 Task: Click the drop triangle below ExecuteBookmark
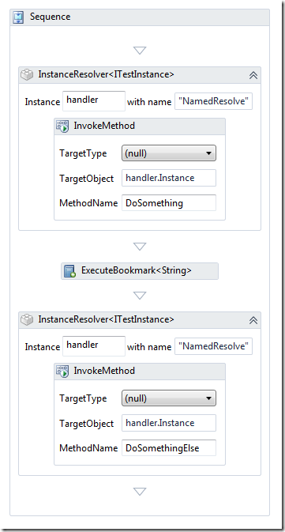coord(140,296)
